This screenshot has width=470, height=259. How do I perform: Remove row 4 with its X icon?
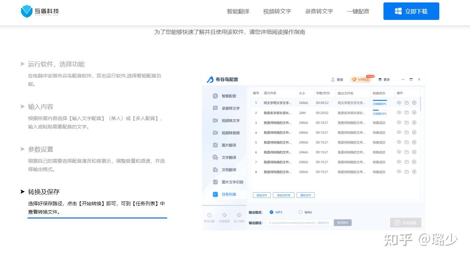(414, 132)
